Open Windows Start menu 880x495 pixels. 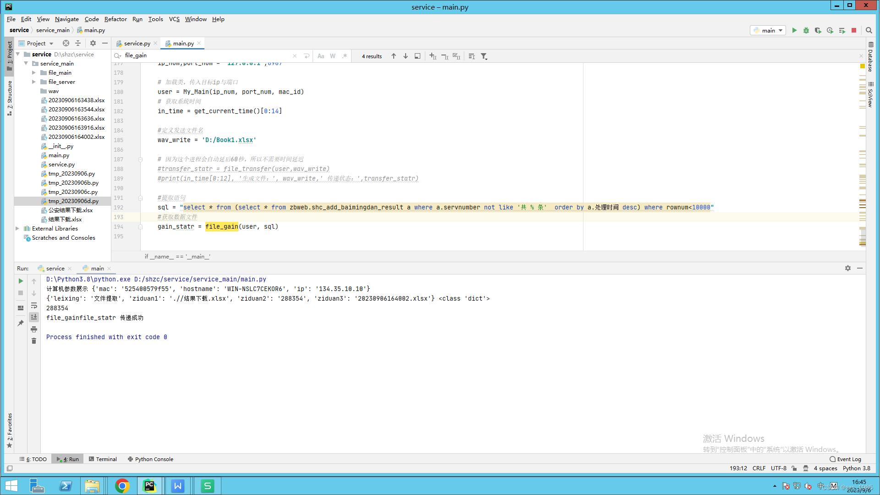pyautogui.click(x=11, y=486)
